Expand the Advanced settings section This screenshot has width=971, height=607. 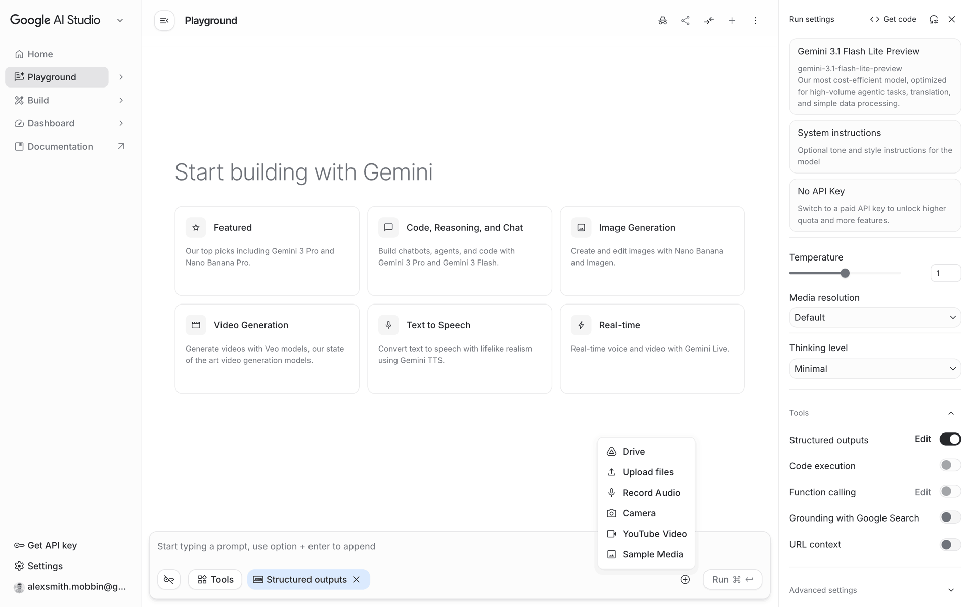click(875, 590)
